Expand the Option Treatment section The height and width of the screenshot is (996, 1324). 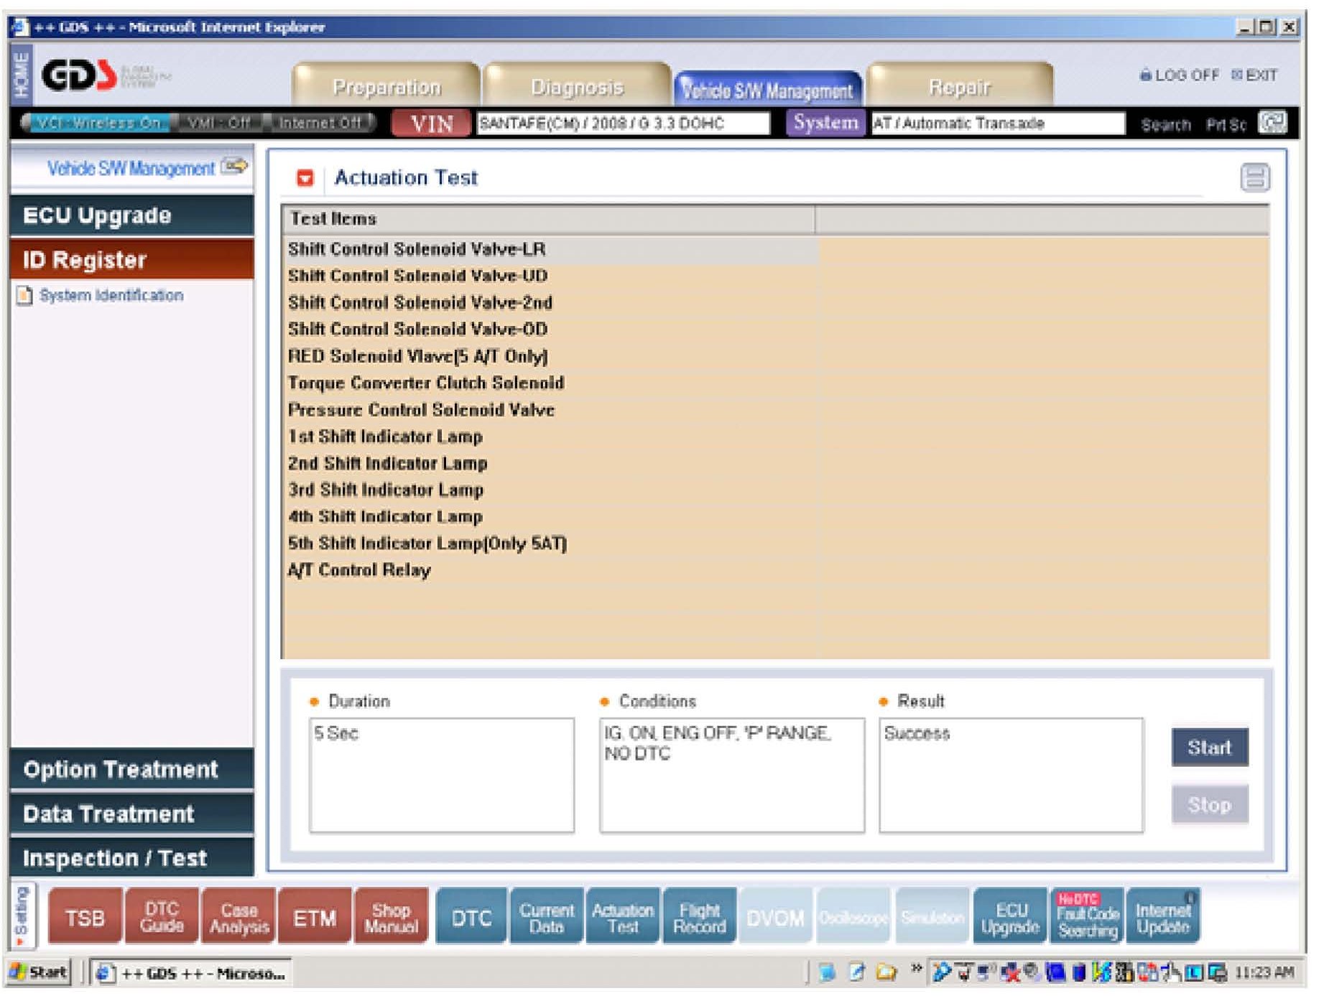coord(132,769)
